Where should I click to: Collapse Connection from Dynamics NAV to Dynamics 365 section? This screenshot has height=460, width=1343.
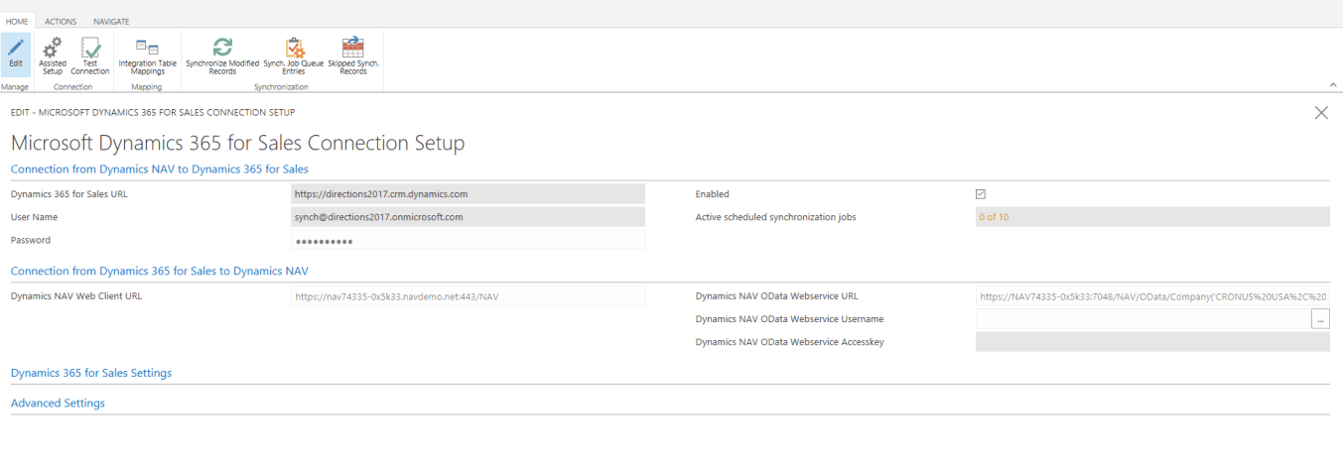[x=159, y=170]
